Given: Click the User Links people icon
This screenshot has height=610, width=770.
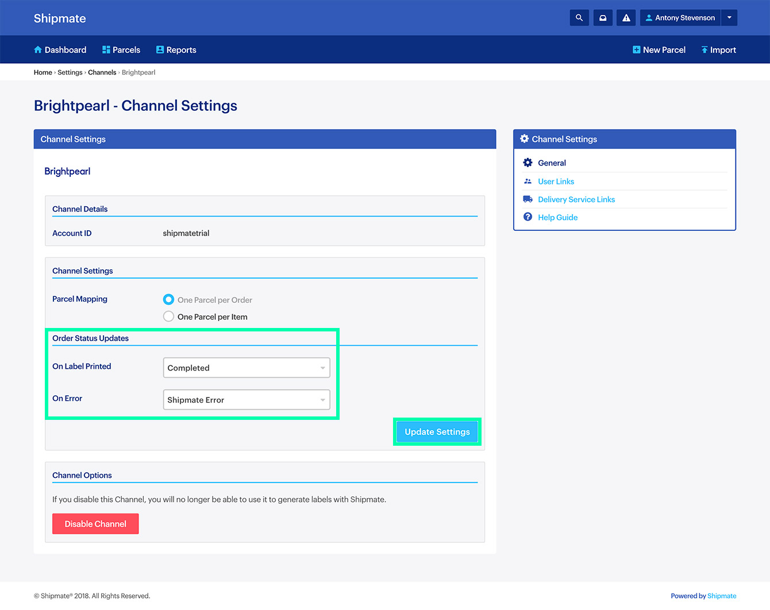Looking at the screenshot, I should pos(528,181).
